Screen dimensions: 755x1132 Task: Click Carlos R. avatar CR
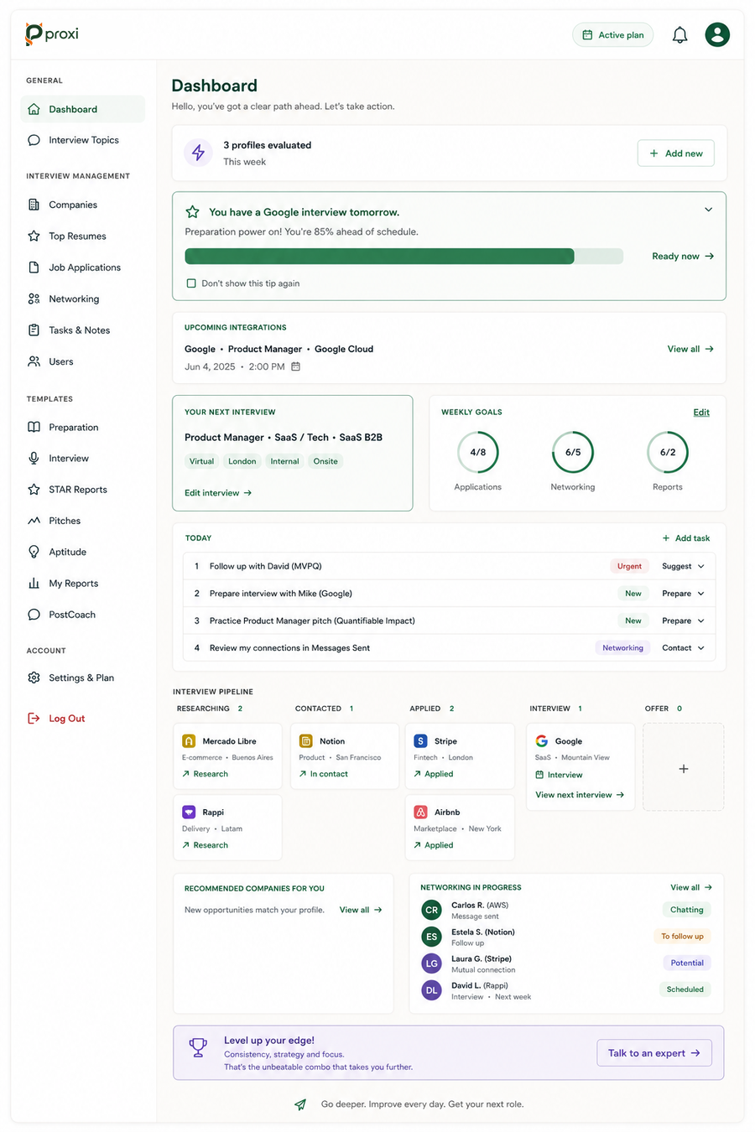pos(431,910)
